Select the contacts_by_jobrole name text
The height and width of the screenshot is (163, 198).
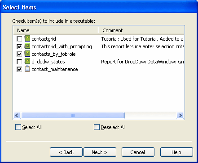pyautogui.click(x=53, y=54)
